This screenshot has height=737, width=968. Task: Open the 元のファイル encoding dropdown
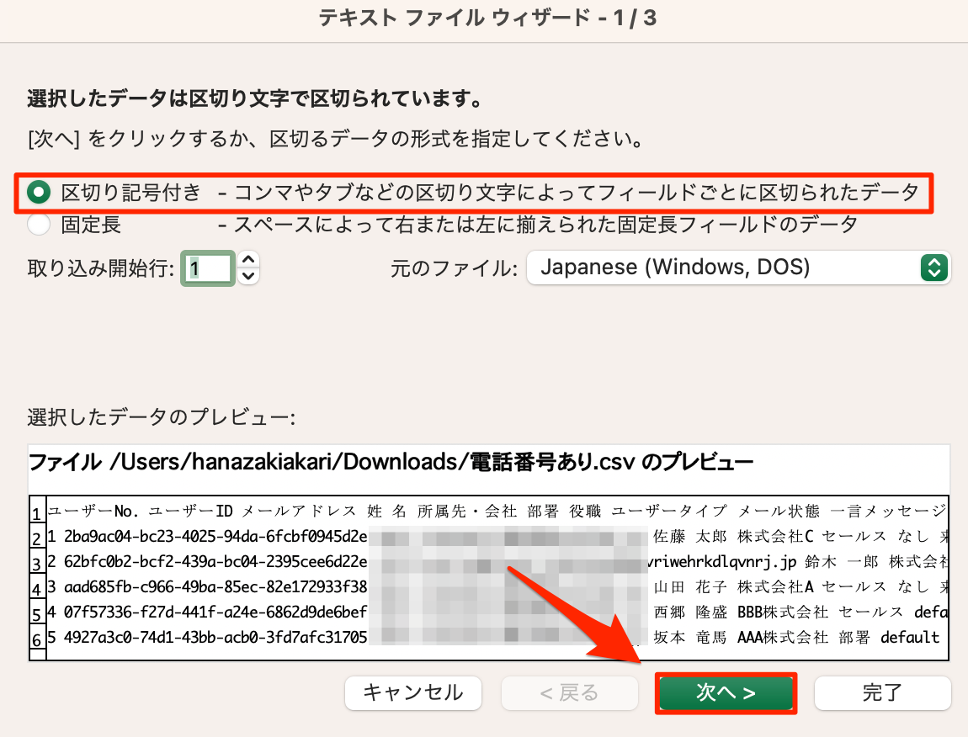[738, 268]
